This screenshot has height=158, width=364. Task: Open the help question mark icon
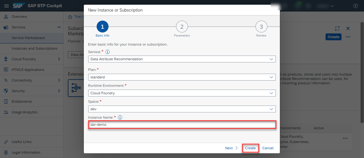click(x=356, y=6)
